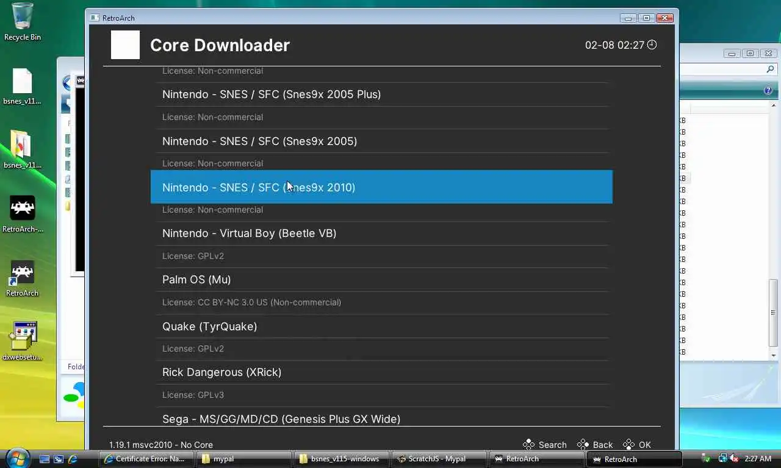Select Nintendo - SNES / SFC (Snes9x 2005)
The image size is (781, 468).
point(381,141)
